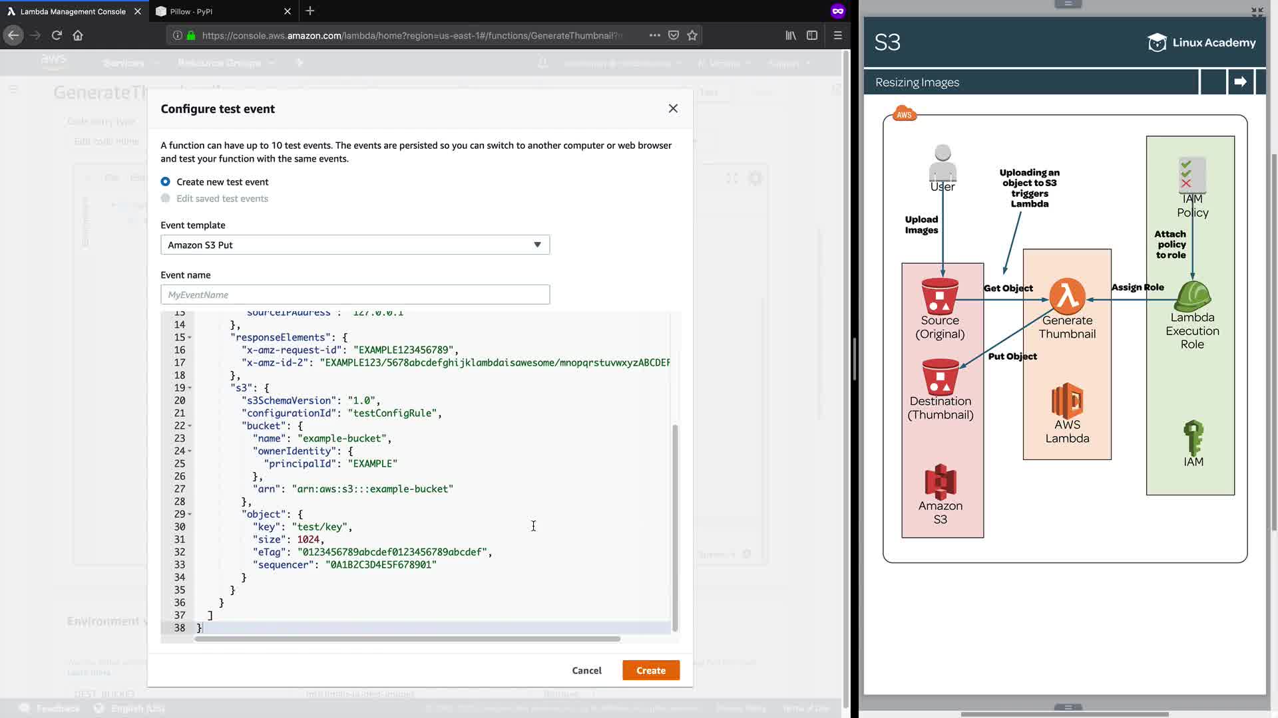Open Firefox hamburger menu

pyautogui.click(x=838, y=35)
